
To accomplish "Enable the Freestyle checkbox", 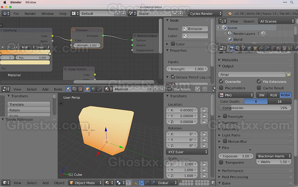I will click(x=225, y=116).
